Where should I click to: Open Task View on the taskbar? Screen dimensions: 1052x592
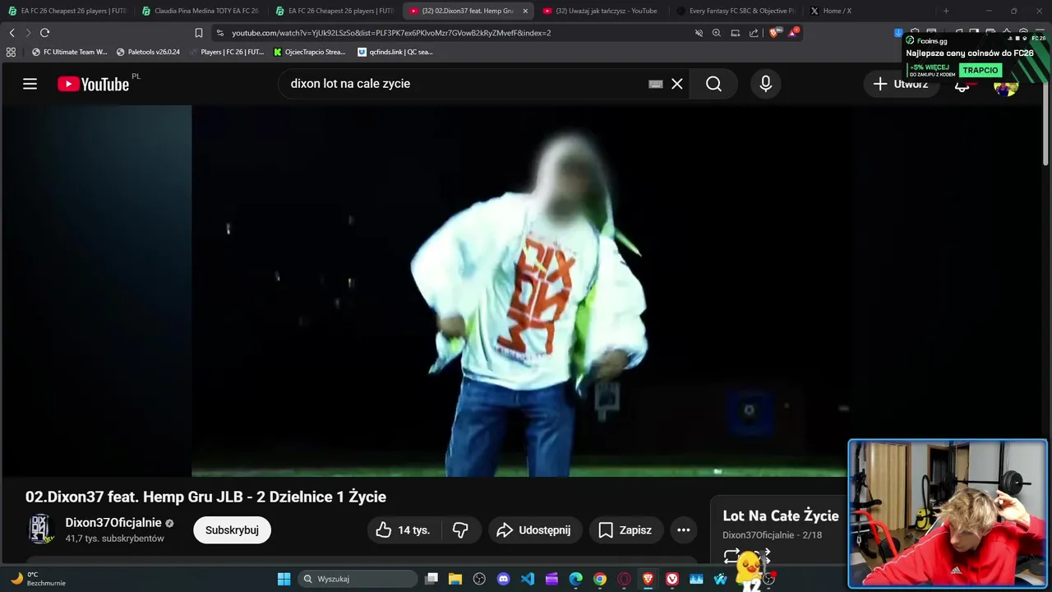tap(431, 579)
